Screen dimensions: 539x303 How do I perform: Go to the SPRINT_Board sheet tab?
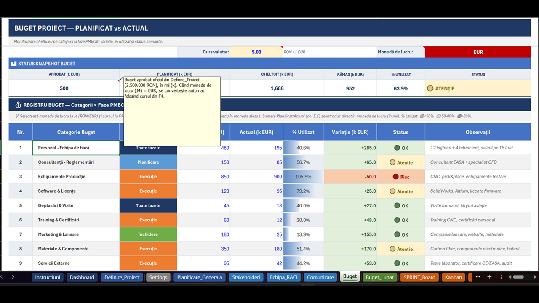[419, 277]
